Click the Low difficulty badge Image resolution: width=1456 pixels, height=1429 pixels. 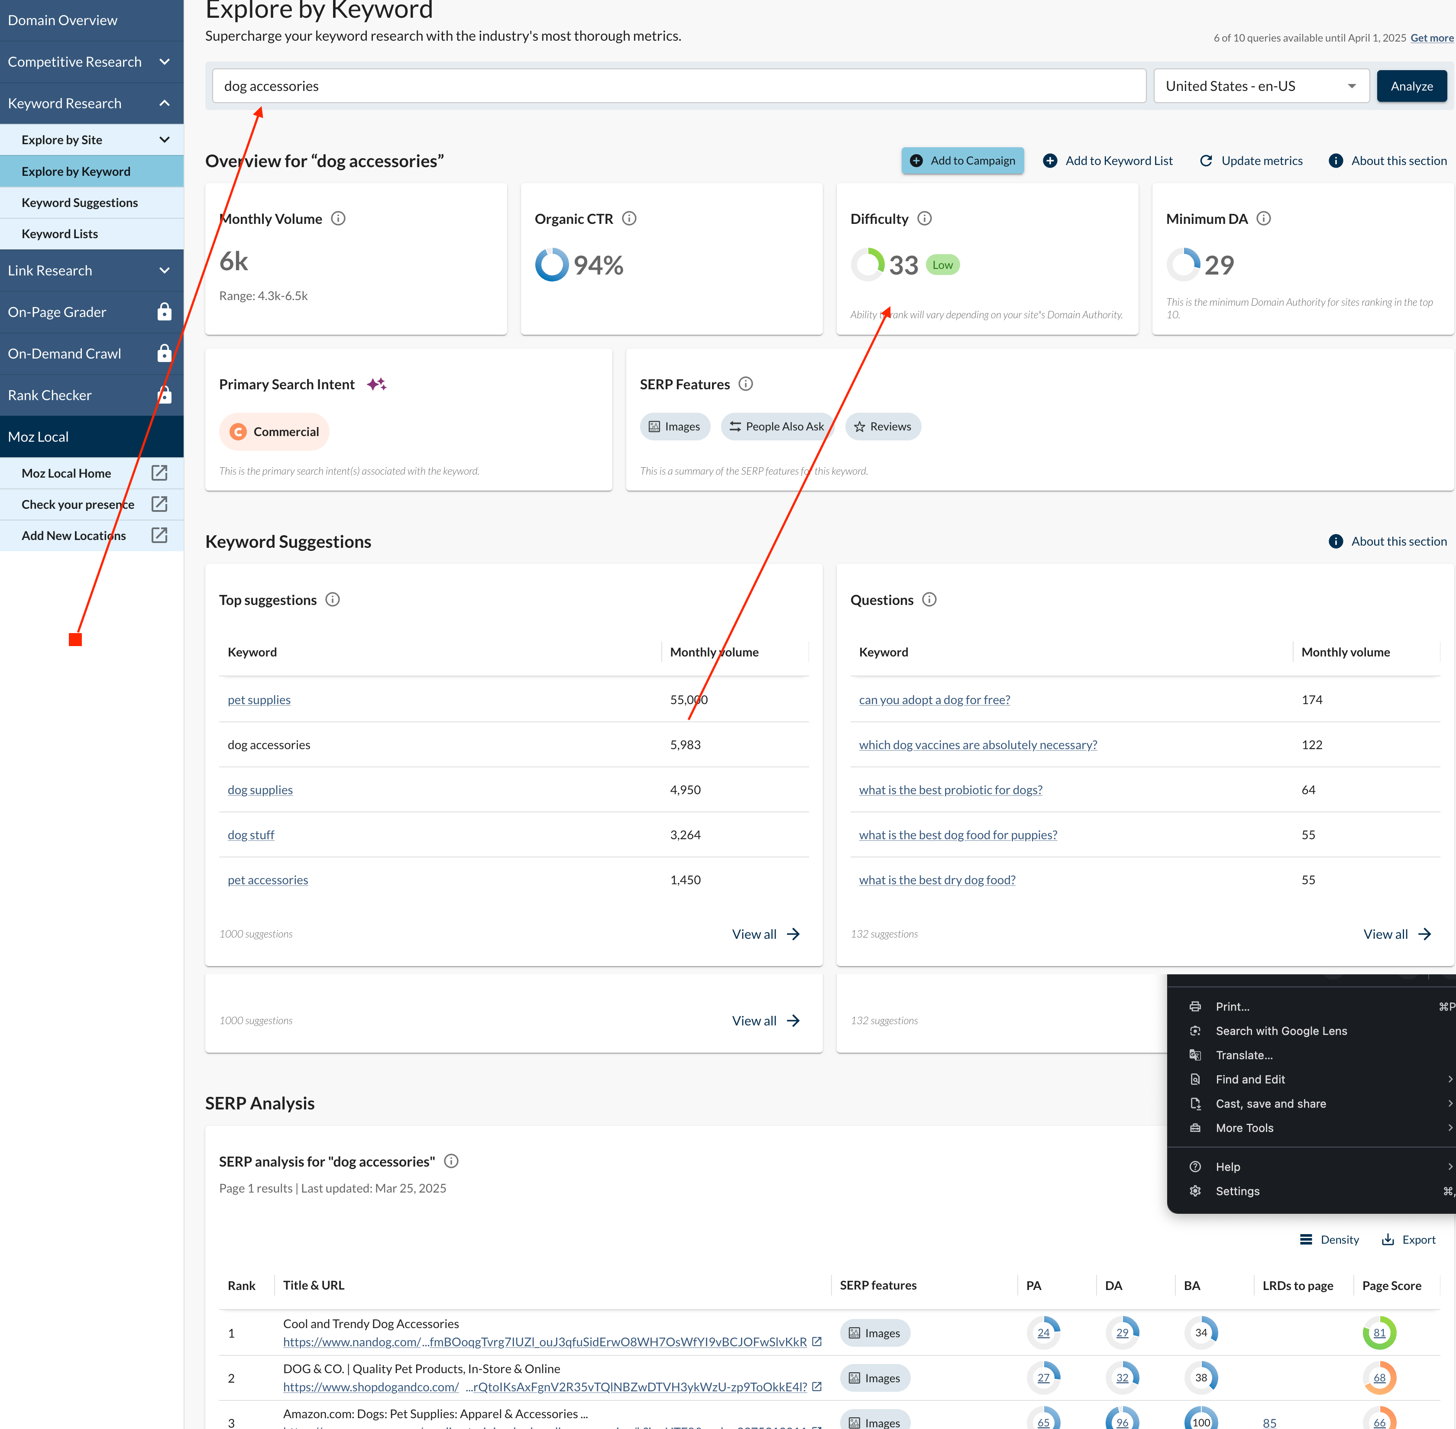click(943, 265)
